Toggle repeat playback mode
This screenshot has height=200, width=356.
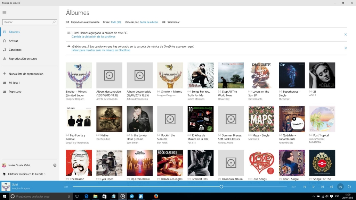pos(349,187)
